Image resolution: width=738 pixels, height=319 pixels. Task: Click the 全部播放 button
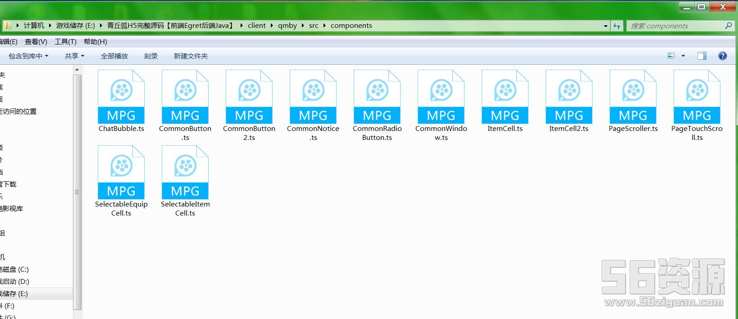click(x=114, y=56)
